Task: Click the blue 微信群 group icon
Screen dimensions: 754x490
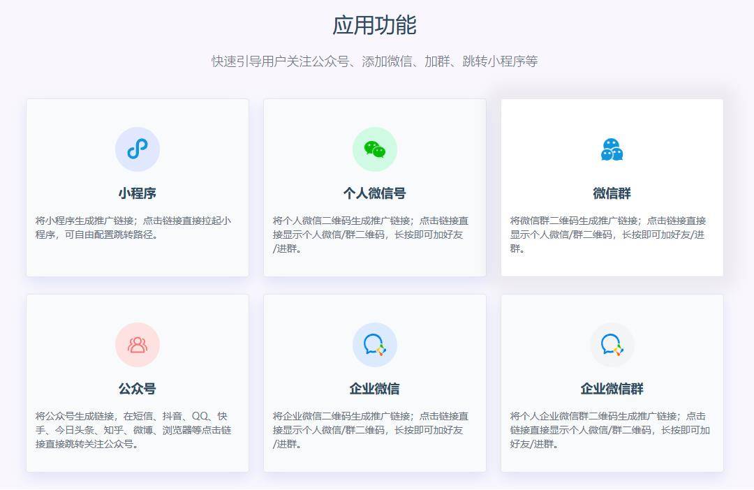Action: pos(612,149)
